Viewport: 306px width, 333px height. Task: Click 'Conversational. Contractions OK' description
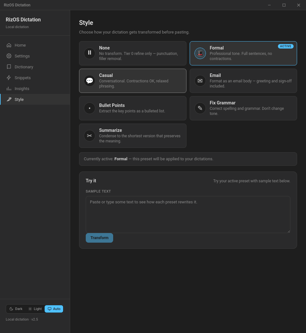point(134,83)
